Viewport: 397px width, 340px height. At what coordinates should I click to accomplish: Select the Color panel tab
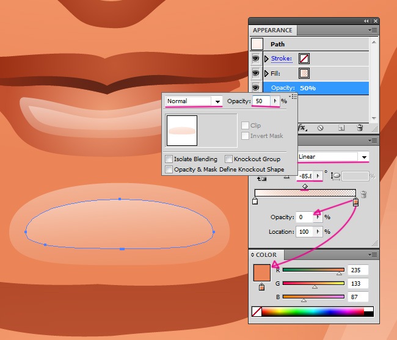point(266,255)
